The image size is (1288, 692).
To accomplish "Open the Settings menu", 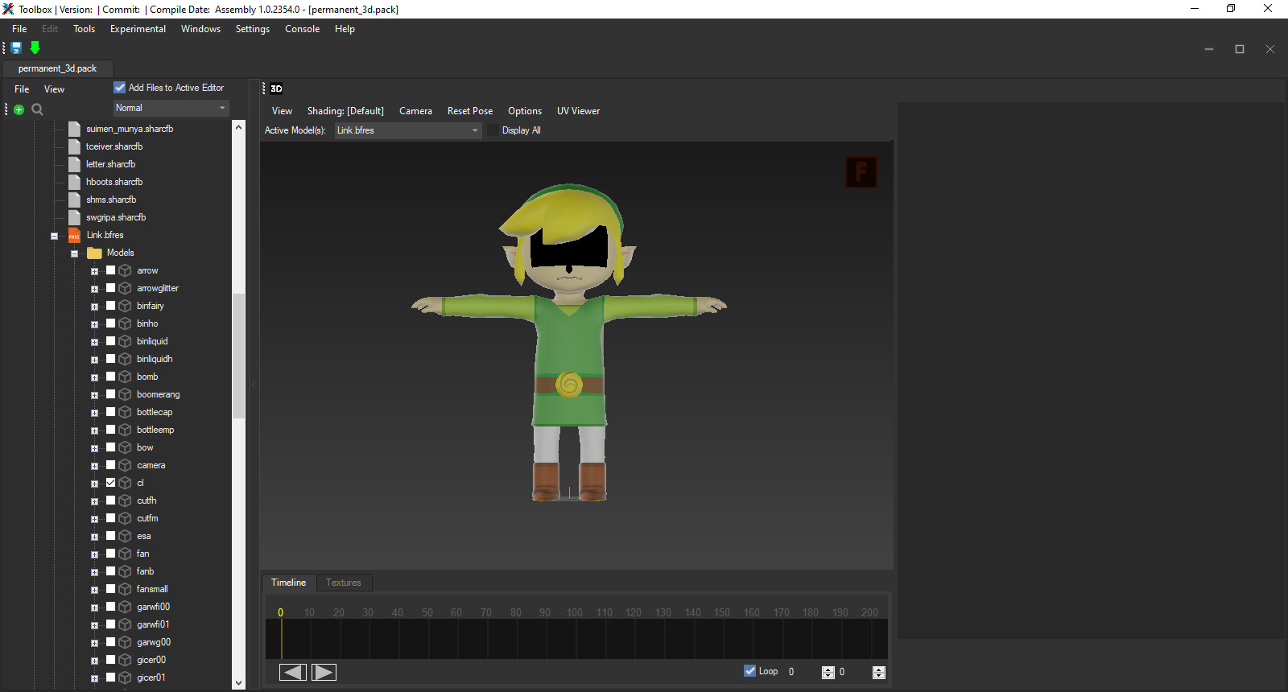I will (x=253, y=29).
